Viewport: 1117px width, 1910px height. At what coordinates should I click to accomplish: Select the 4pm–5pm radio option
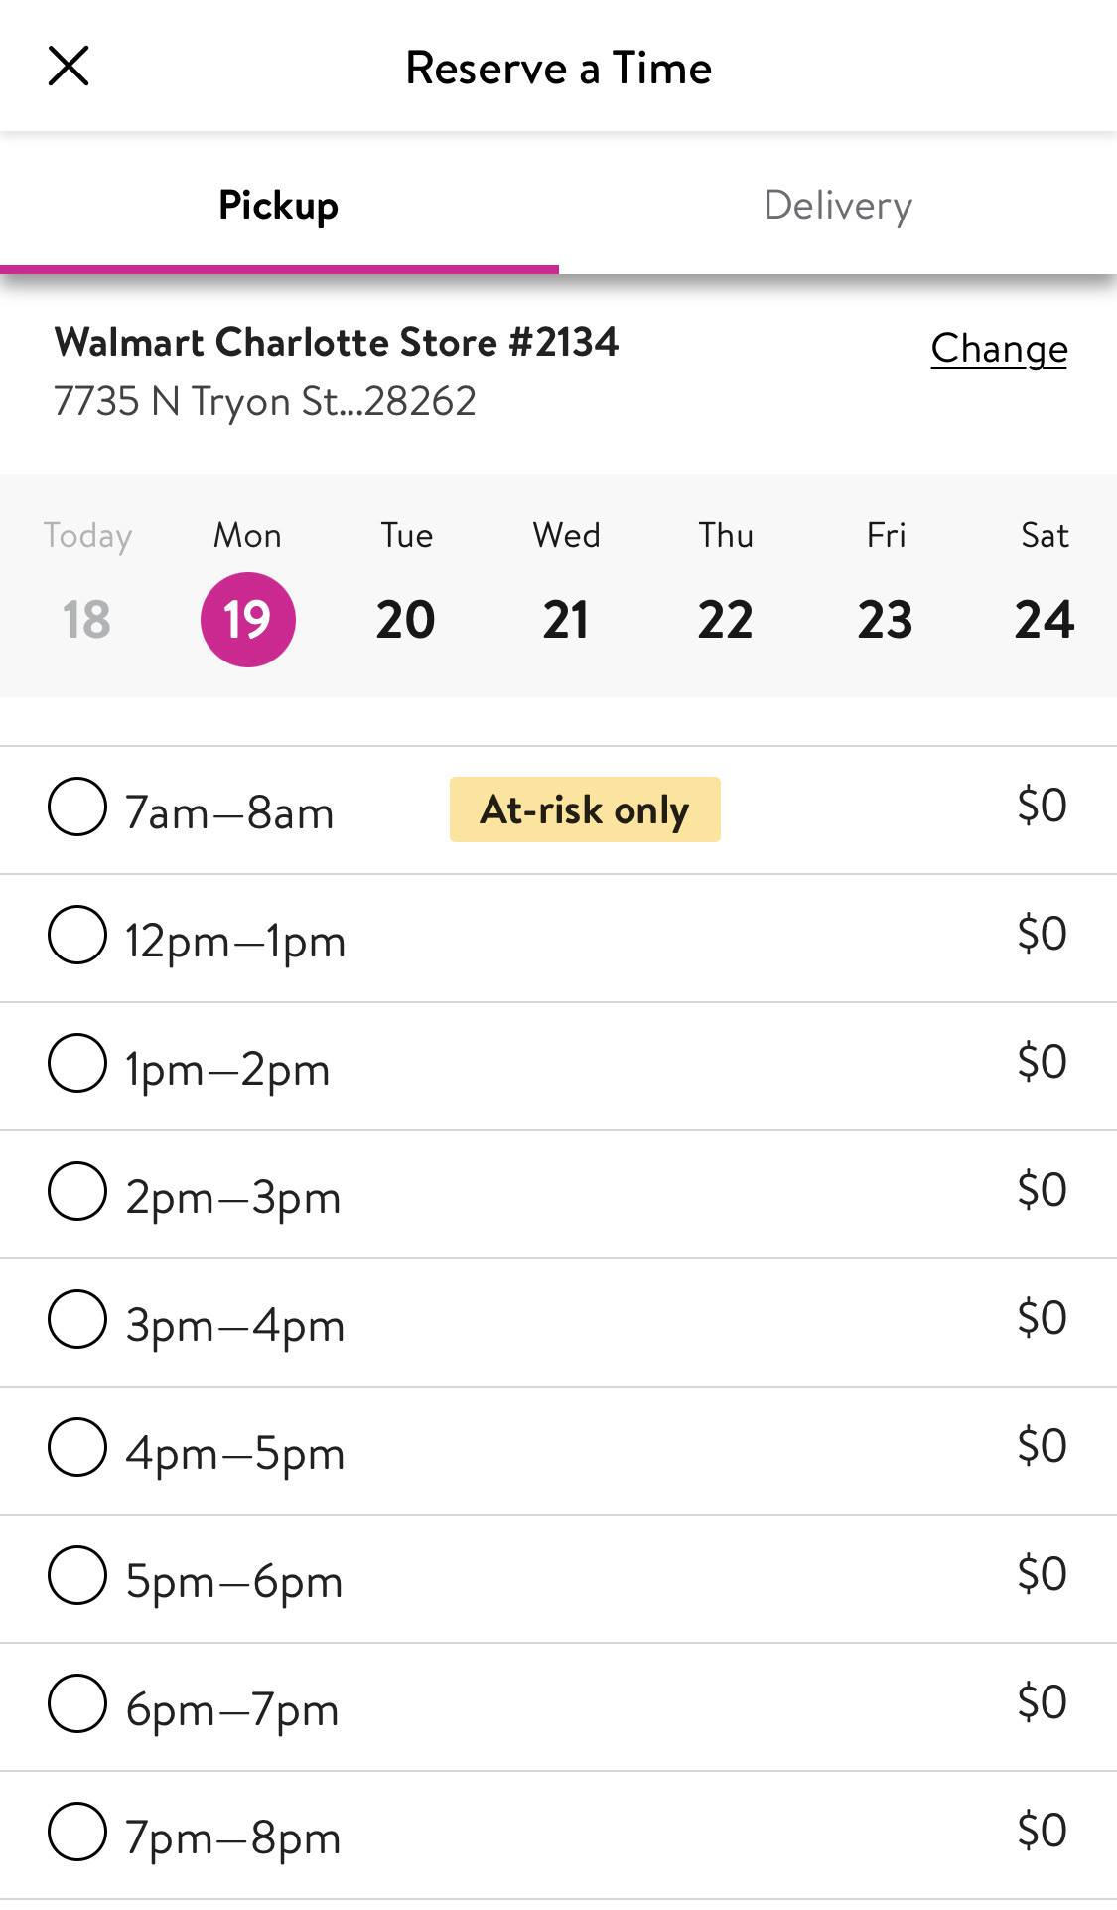coord(77,1447)
